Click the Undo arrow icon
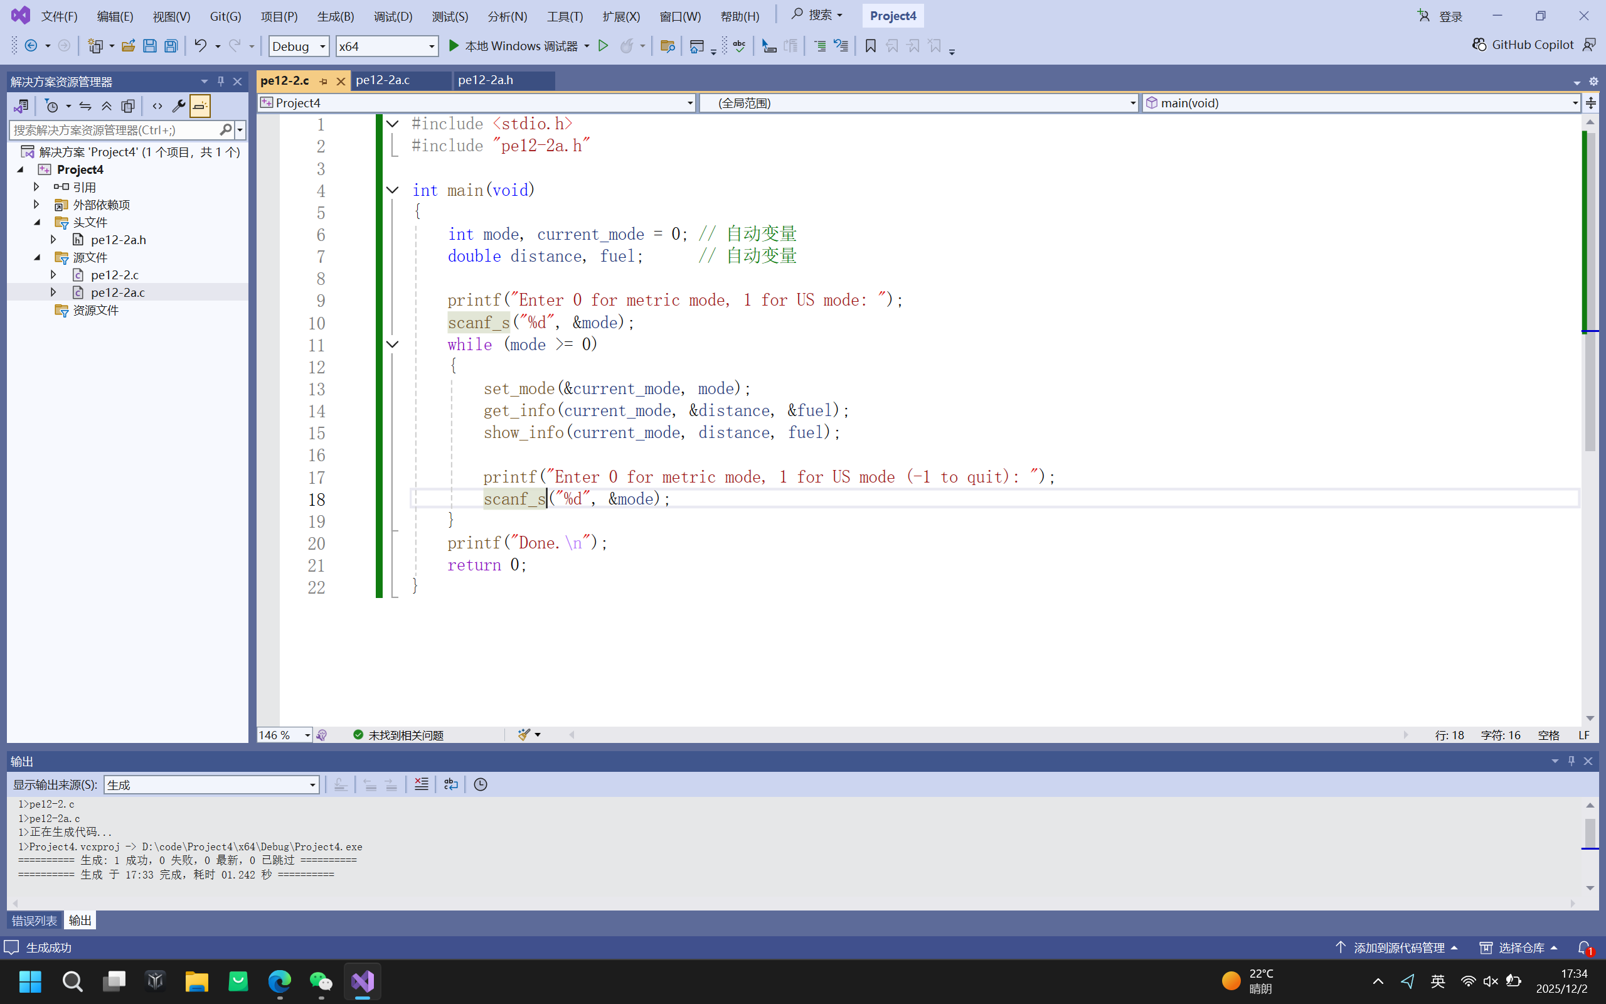 tap(199, 46)
